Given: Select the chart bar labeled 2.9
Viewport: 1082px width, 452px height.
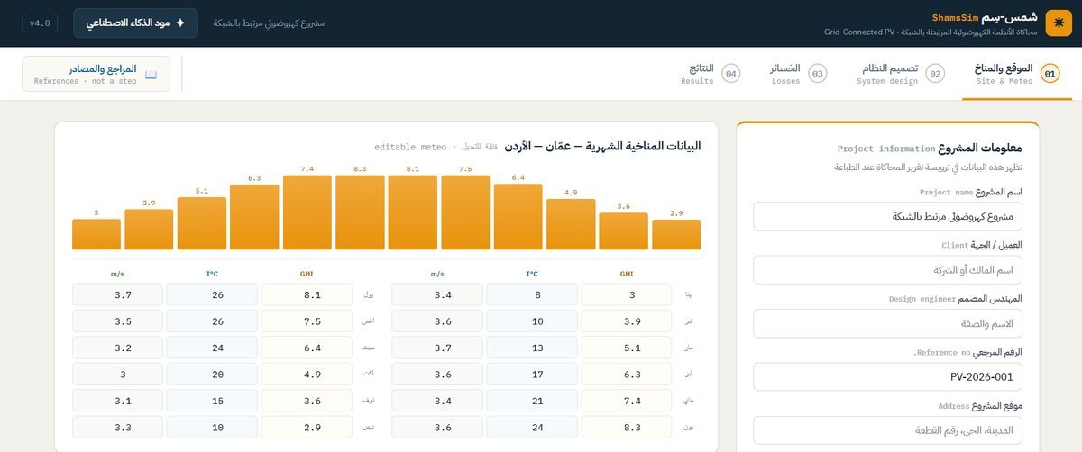Looking at the screenshot, I should (676, 234).
